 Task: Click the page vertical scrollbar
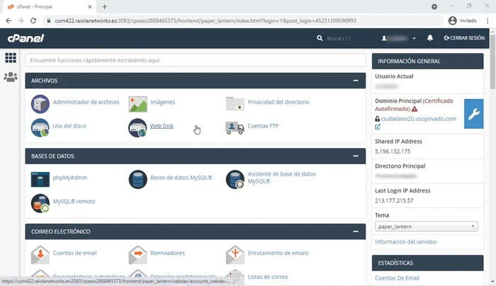tap(492, 60)
